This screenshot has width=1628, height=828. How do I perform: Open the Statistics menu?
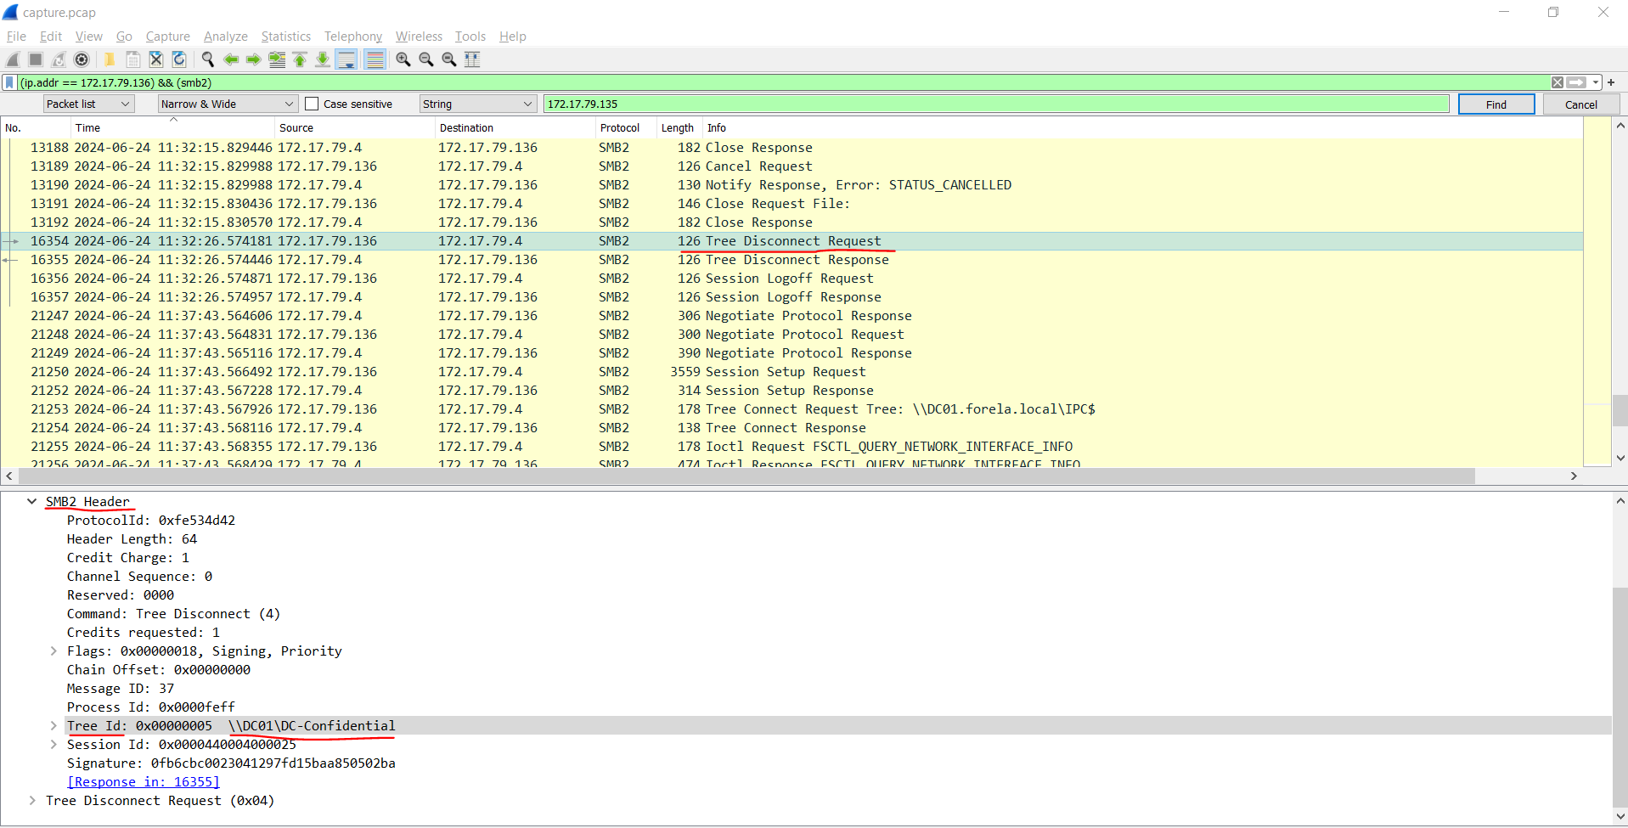285,37
